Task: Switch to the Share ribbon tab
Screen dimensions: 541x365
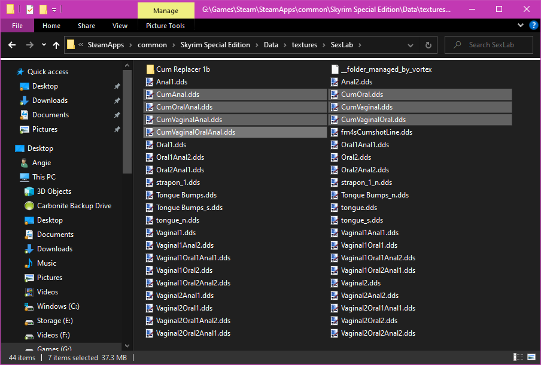Action: coord(86,26)
